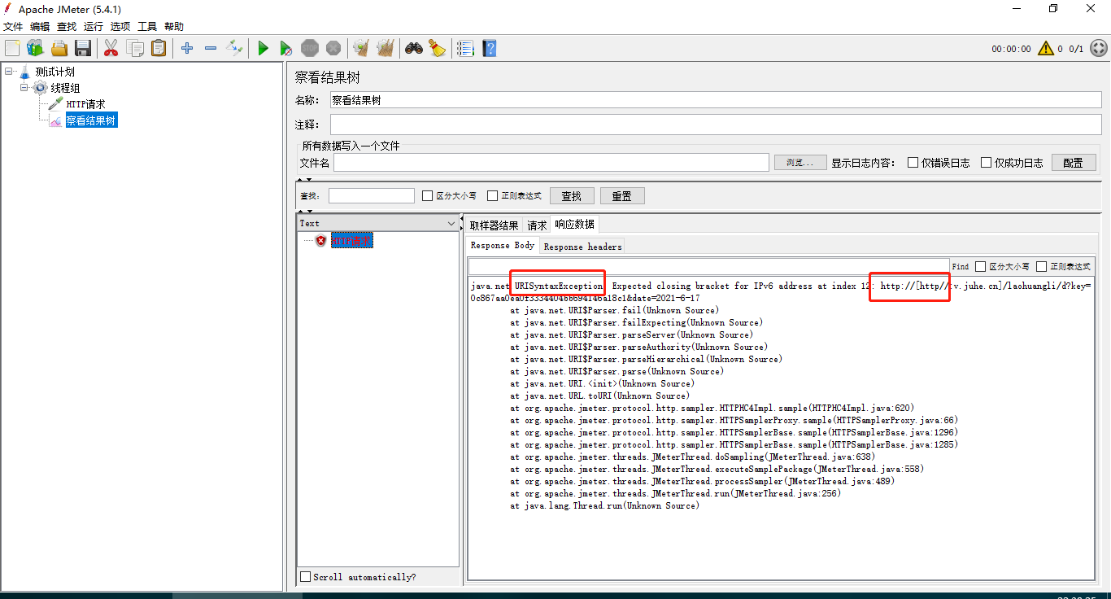Click the New test plan icon
Screen dimensions: 1111x599
[x=12, y=48]
